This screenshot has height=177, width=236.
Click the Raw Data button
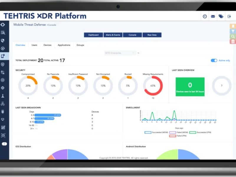pyautogui.click(x=152, y=35)
